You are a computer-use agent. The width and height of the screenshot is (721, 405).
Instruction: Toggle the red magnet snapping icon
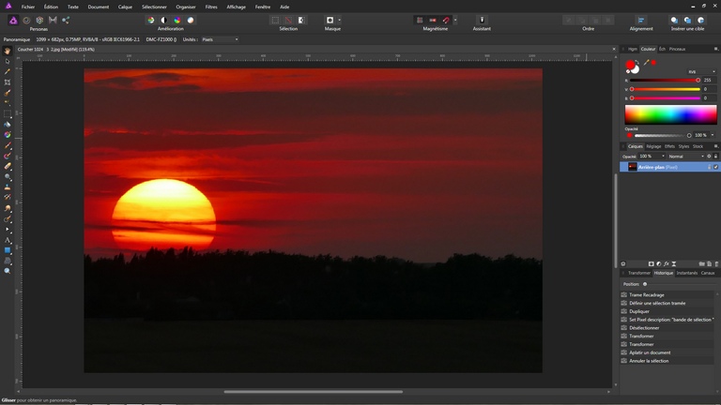(446, 21)
